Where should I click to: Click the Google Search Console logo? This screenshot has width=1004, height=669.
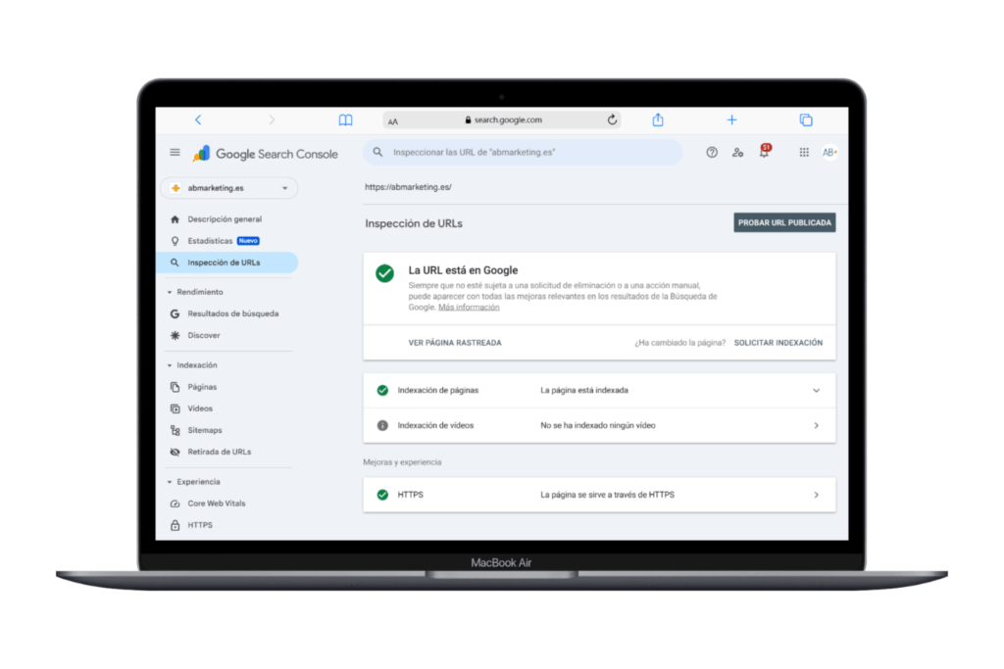click(x=266, y=154)
